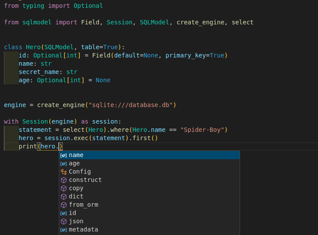Click the variable icon next to age
Screen dimensions: 318x235
coord(64,164)
